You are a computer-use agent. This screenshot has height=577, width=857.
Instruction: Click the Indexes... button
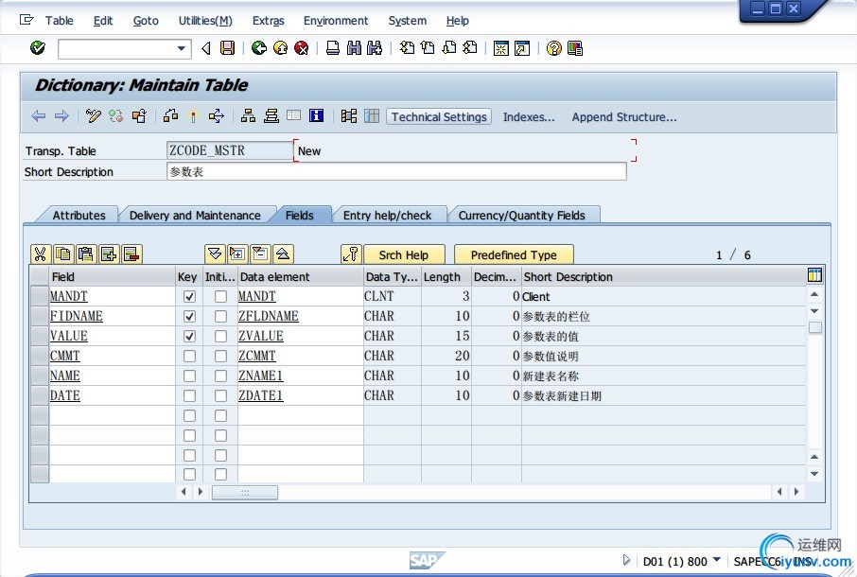(x=529, y=117)
